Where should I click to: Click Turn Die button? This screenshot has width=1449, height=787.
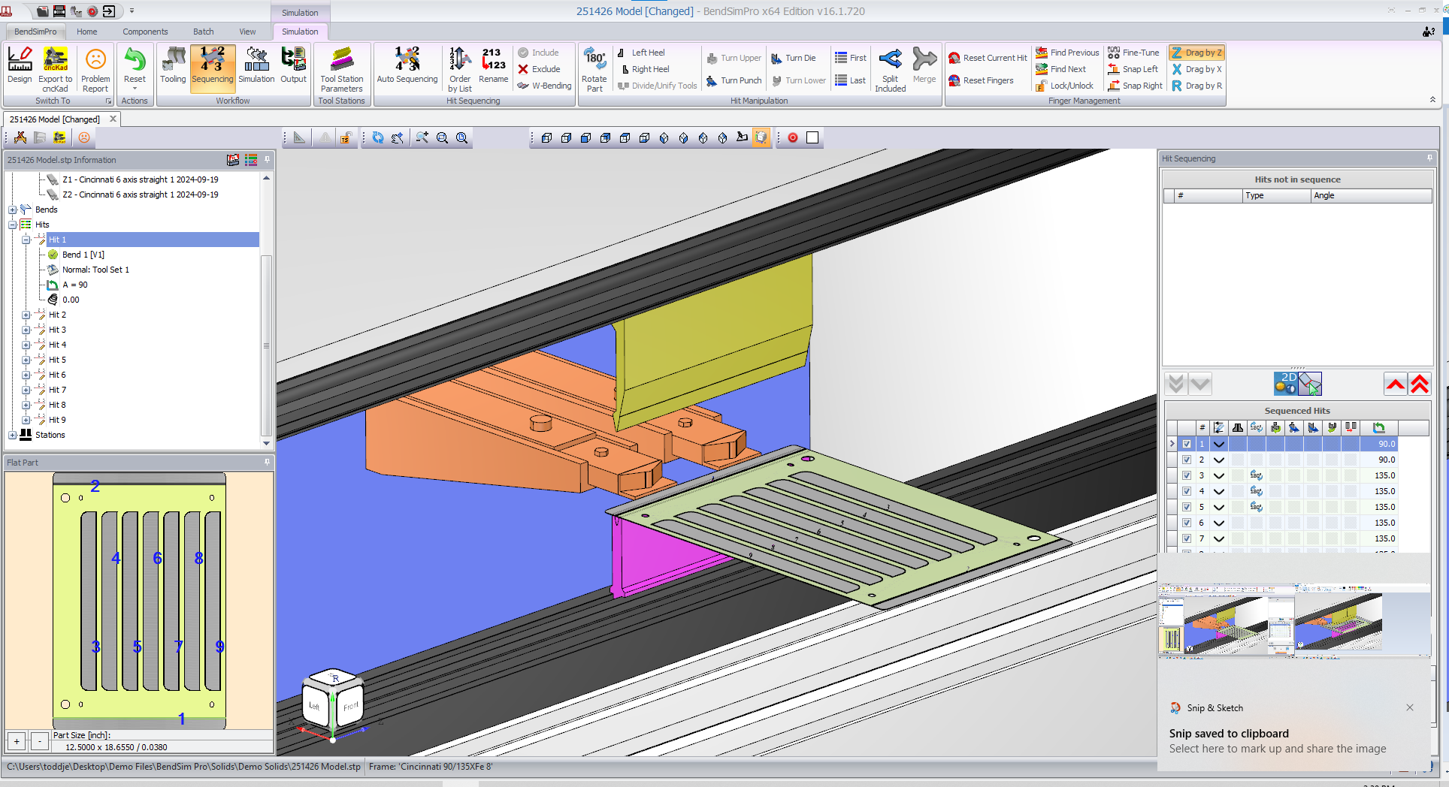click(793, 58)
